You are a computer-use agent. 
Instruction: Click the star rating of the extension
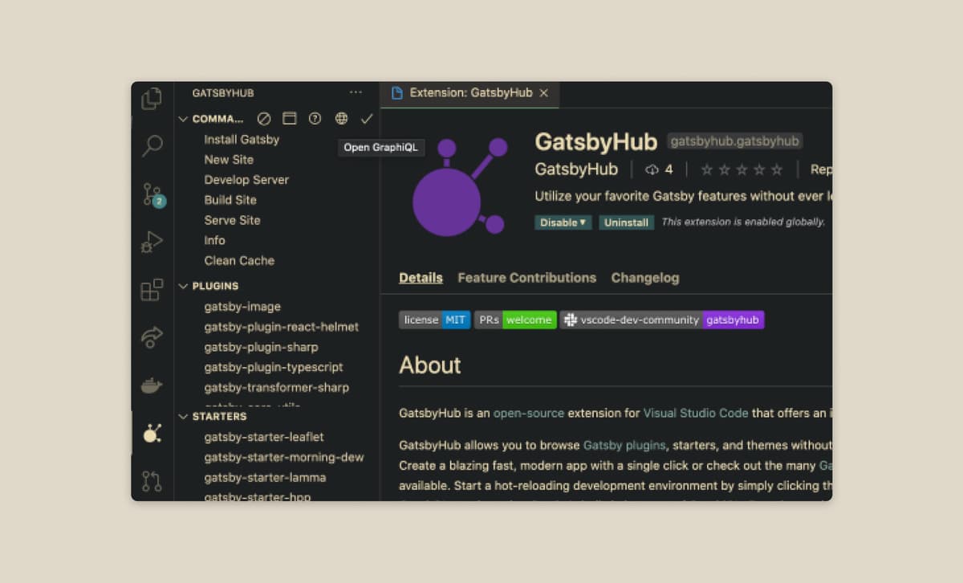click(x=742, y=169)
